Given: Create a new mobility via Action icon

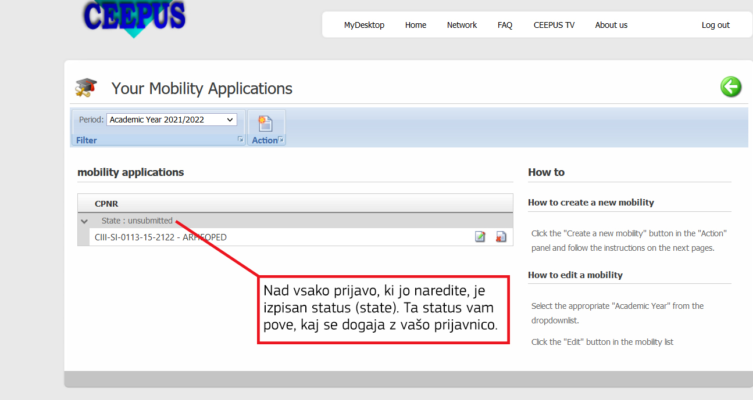Looking at the screenshot, I should (x=266, y=123).
